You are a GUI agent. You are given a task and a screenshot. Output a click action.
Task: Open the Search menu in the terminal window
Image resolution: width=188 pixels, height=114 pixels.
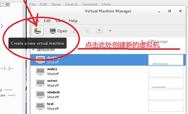coord(71,4)
